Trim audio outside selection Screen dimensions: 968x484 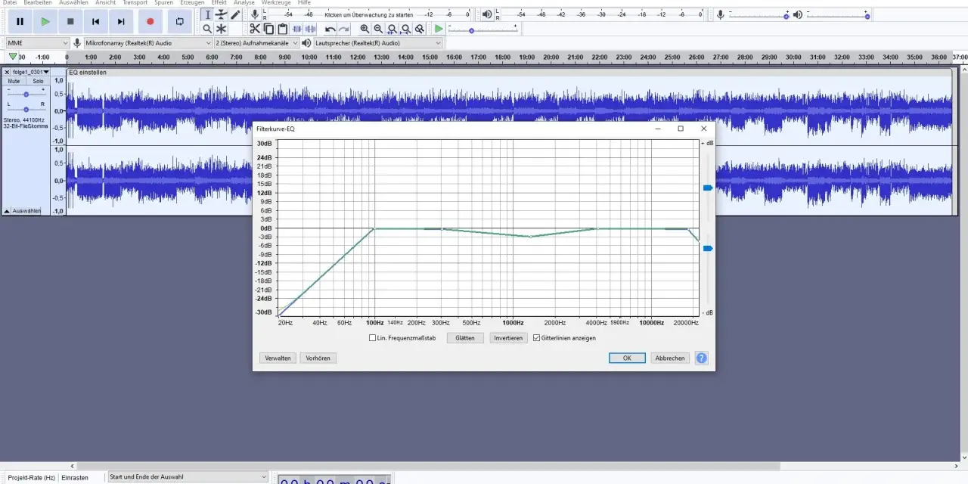click(296, 29)
